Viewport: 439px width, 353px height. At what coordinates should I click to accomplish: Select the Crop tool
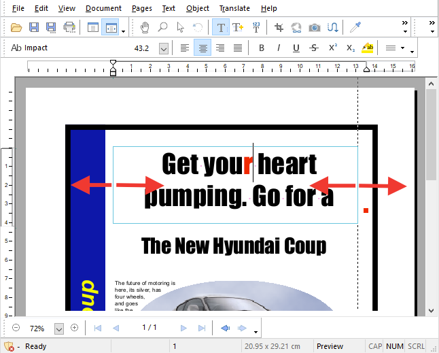pos(279,27)
